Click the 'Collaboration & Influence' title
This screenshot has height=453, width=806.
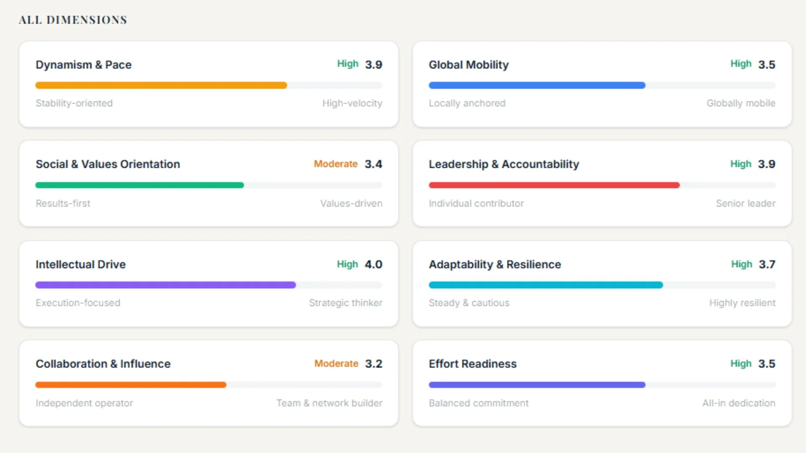(103, 364)
